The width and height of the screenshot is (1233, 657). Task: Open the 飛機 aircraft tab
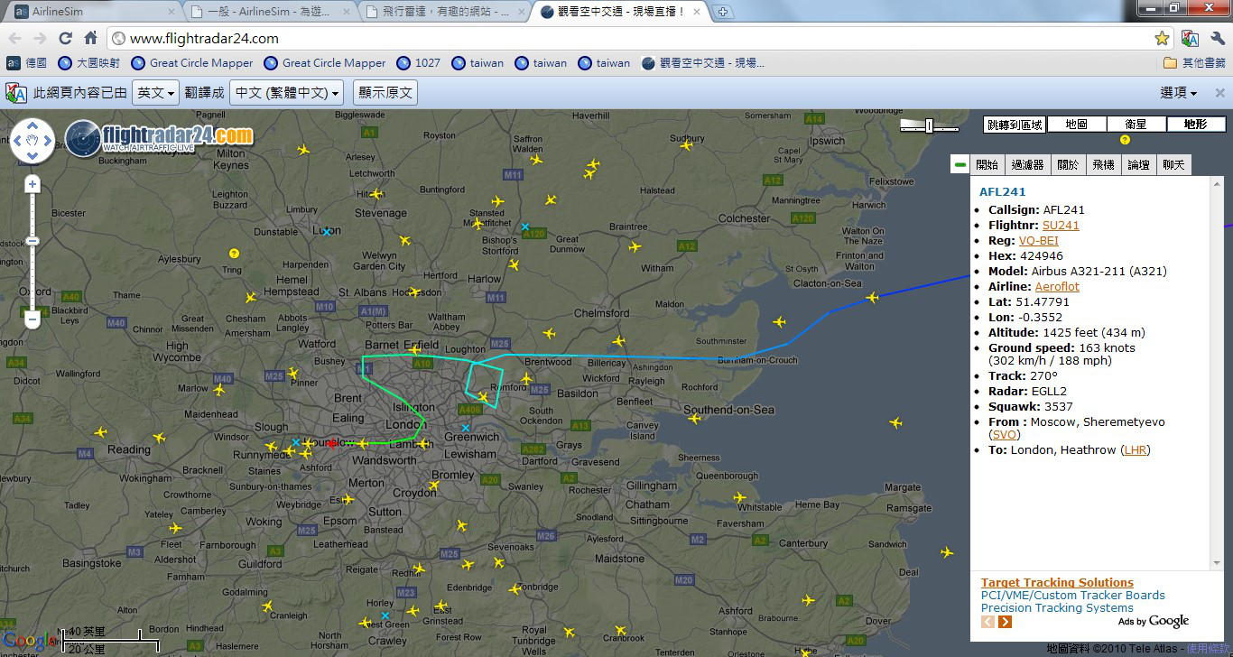tap(1103, 164)
